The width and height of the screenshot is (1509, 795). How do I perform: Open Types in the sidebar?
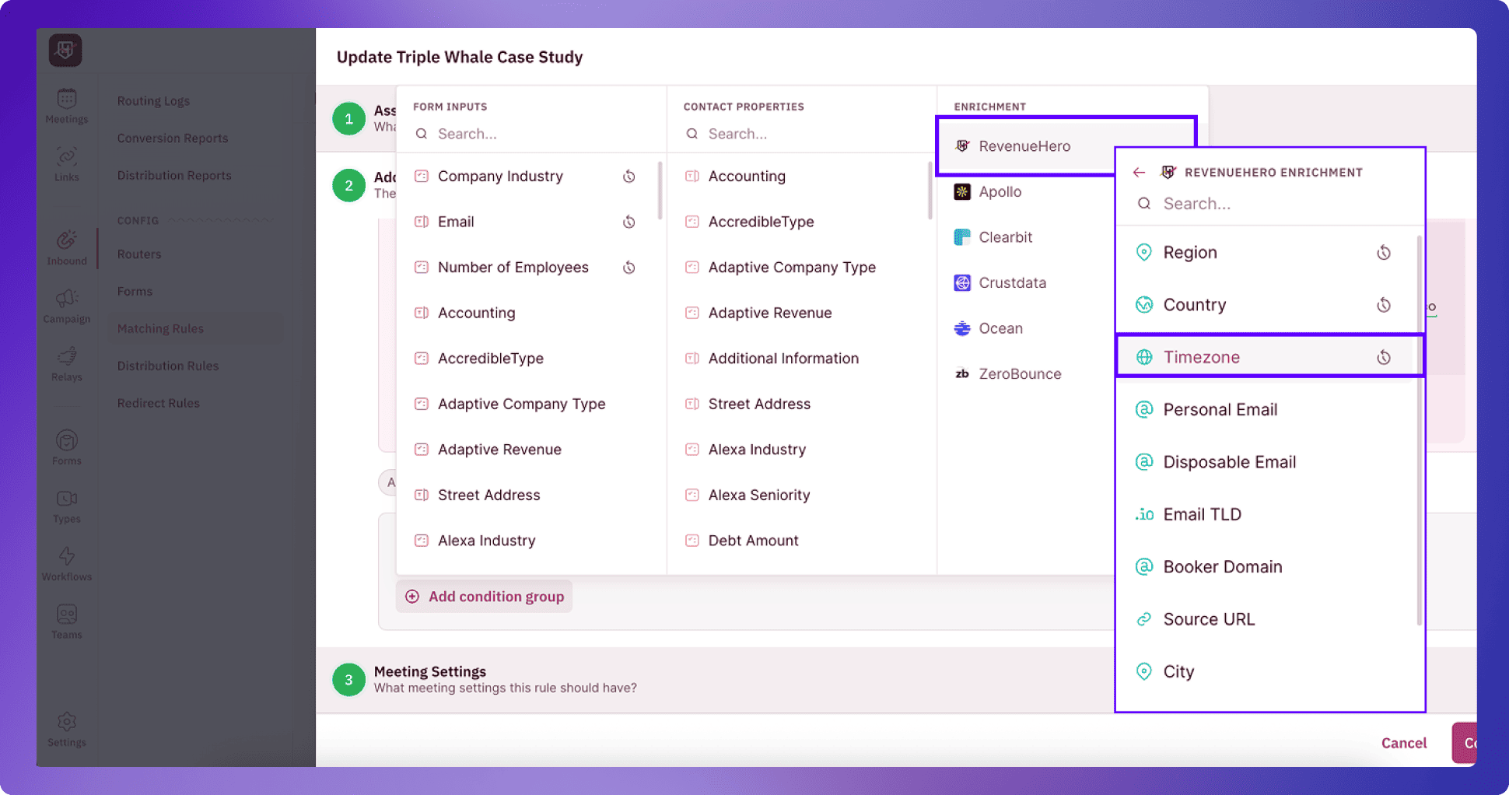click(x=66, y=506)
